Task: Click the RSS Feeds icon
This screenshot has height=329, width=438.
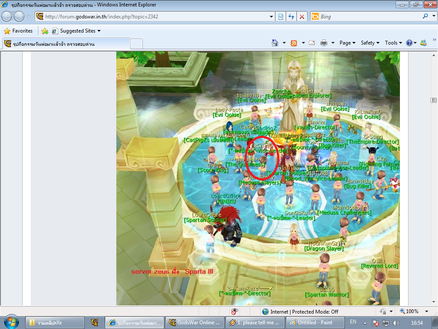Action: click(x=294, y=43)
